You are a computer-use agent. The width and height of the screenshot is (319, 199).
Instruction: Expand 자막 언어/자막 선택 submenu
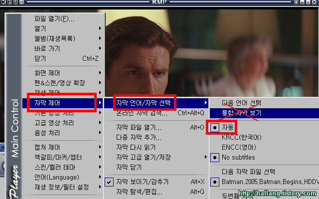pyautogui.click(x=156, y=103)
